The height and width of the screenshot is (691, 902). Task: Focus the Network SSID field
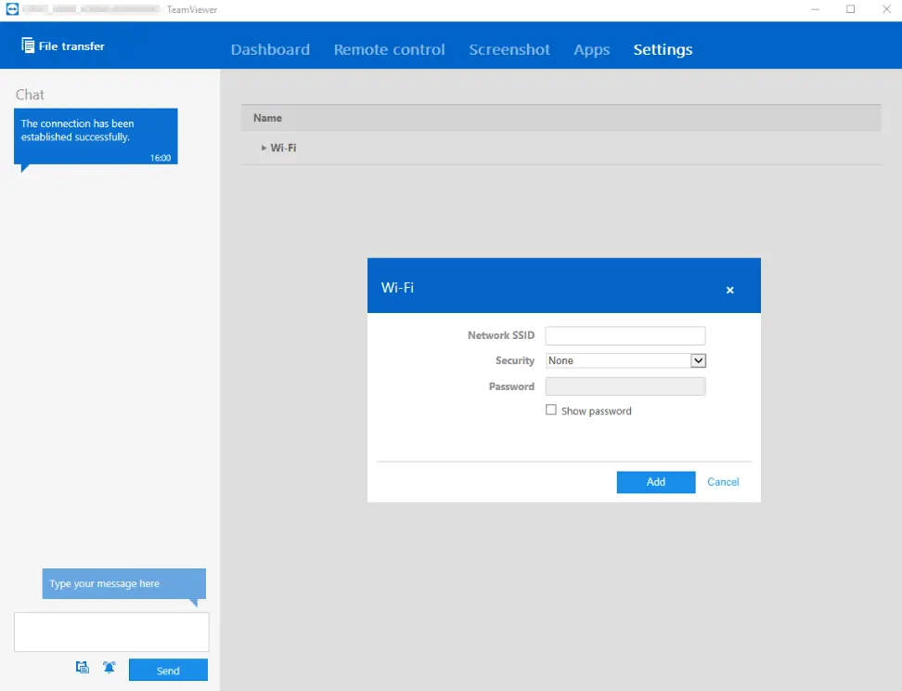point(625,335)
